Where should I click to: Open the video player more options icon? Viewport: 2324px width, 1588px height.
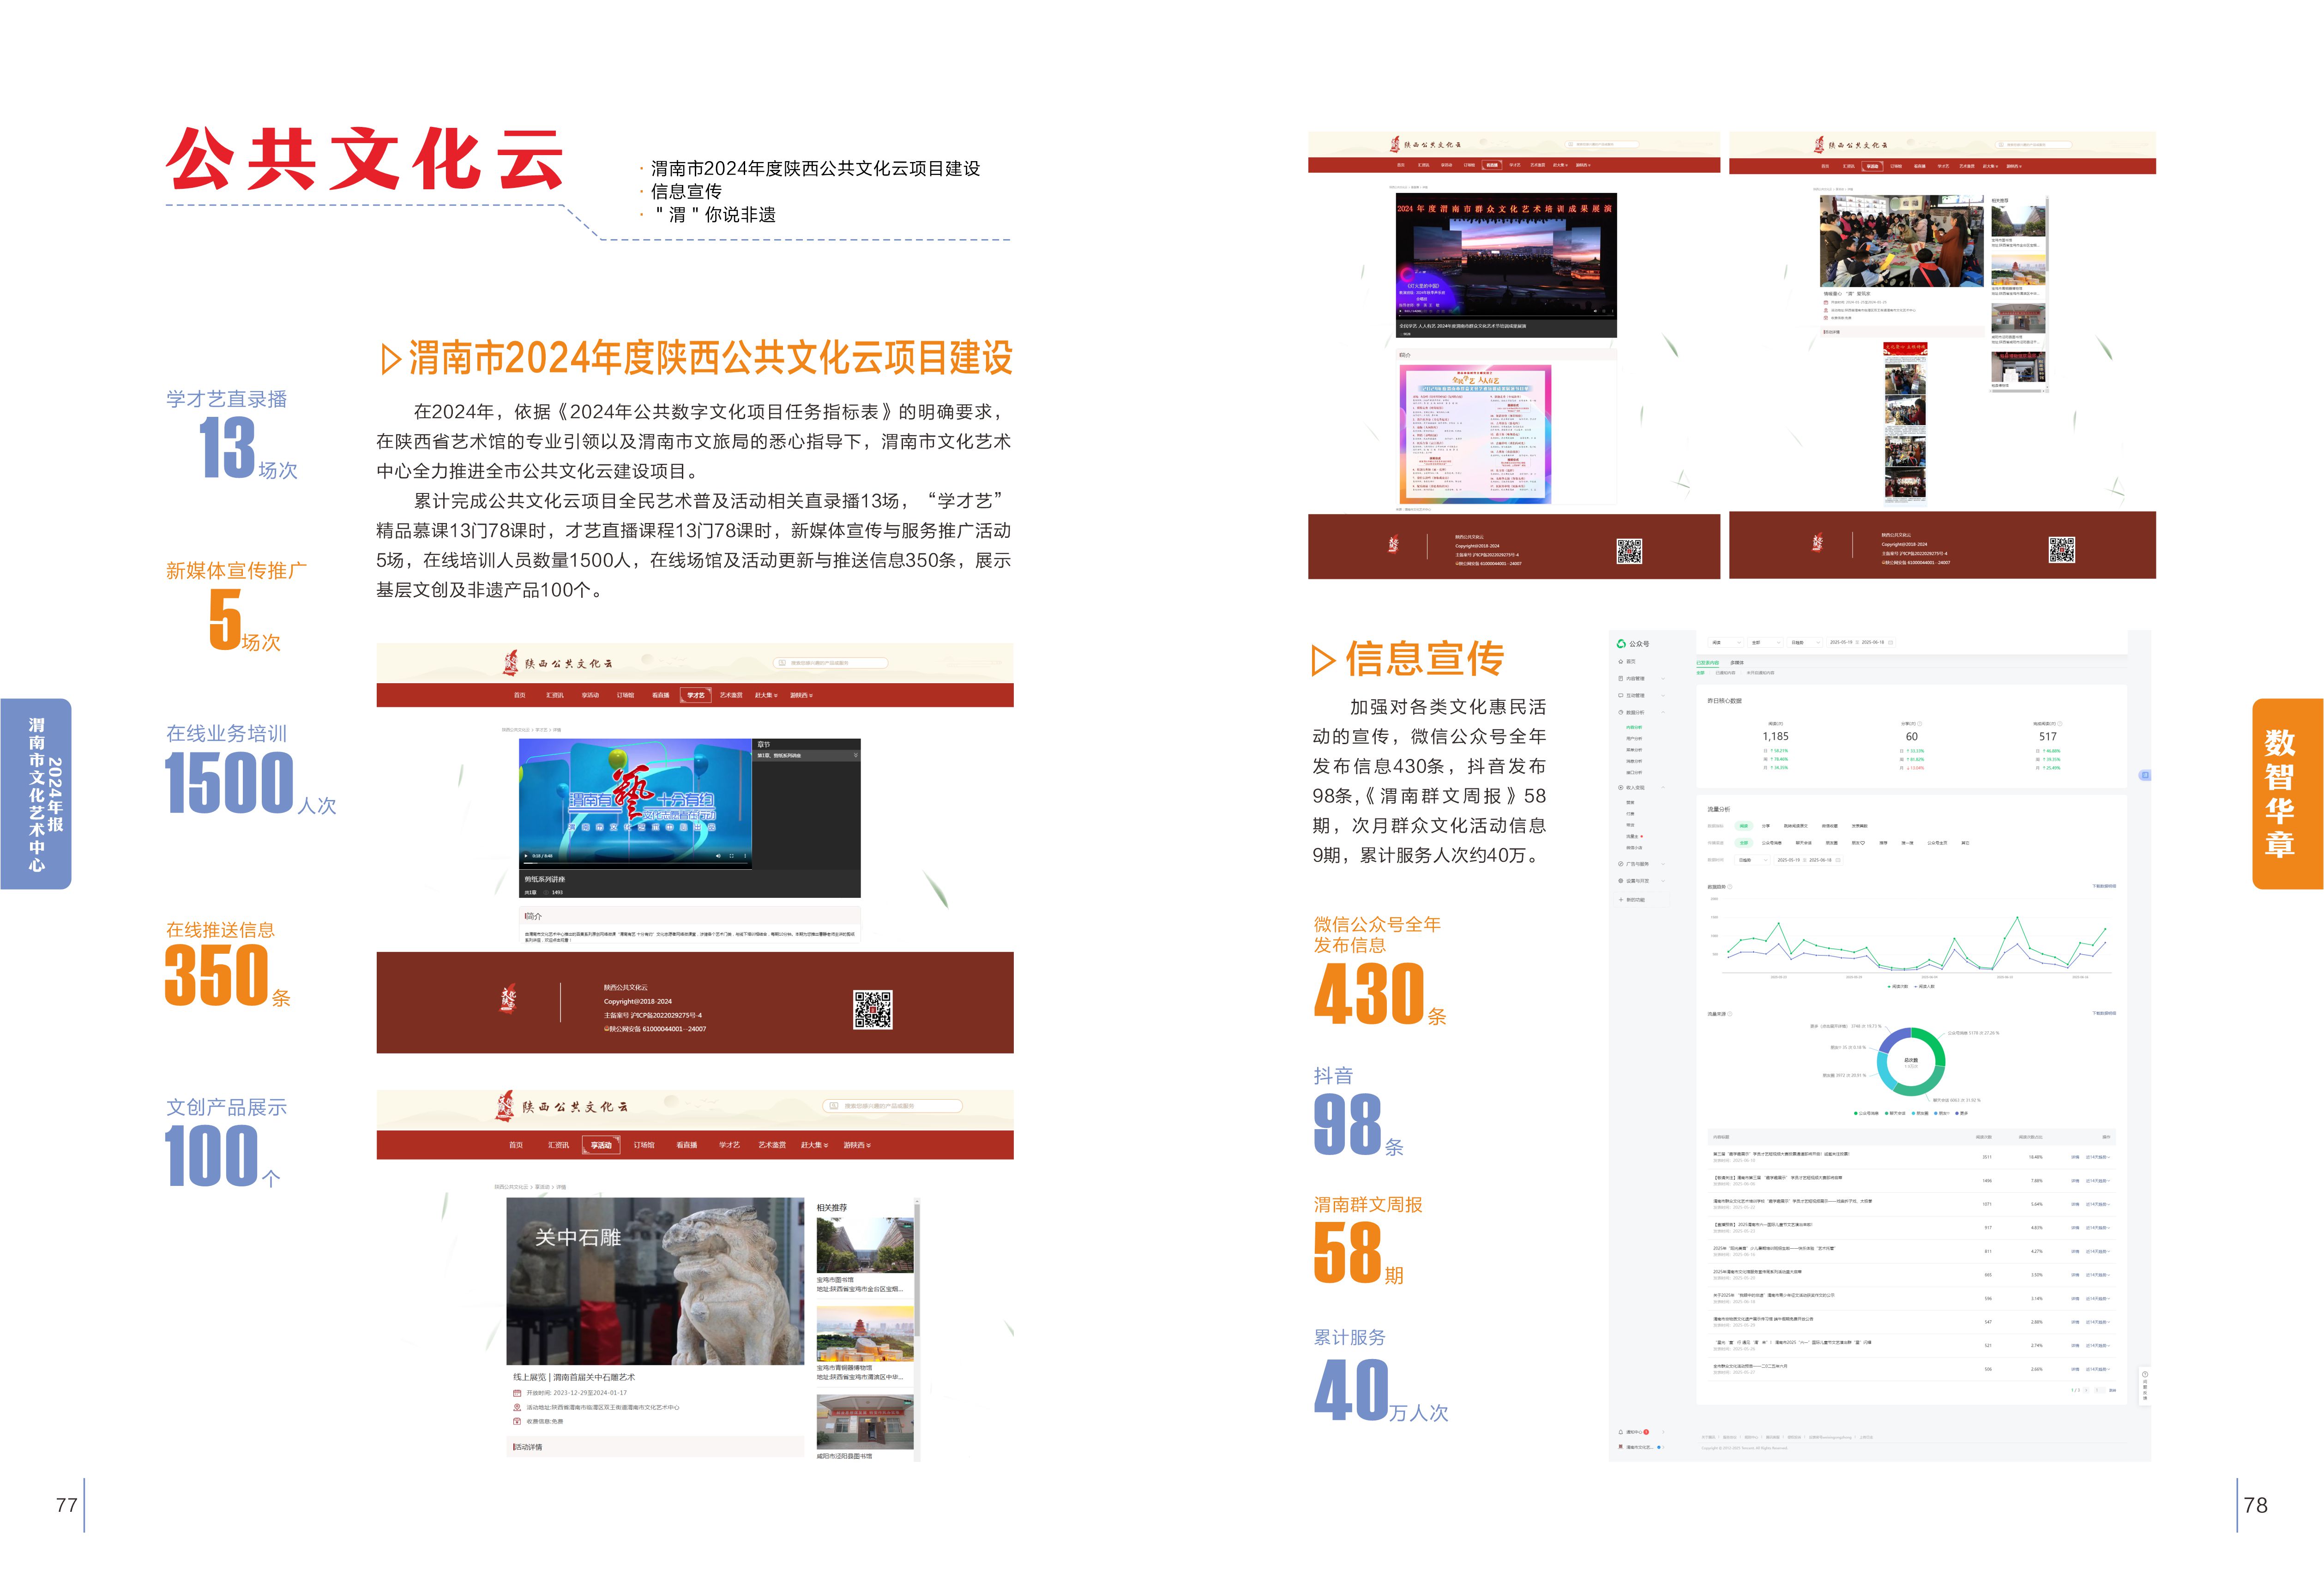pos(745,856)
